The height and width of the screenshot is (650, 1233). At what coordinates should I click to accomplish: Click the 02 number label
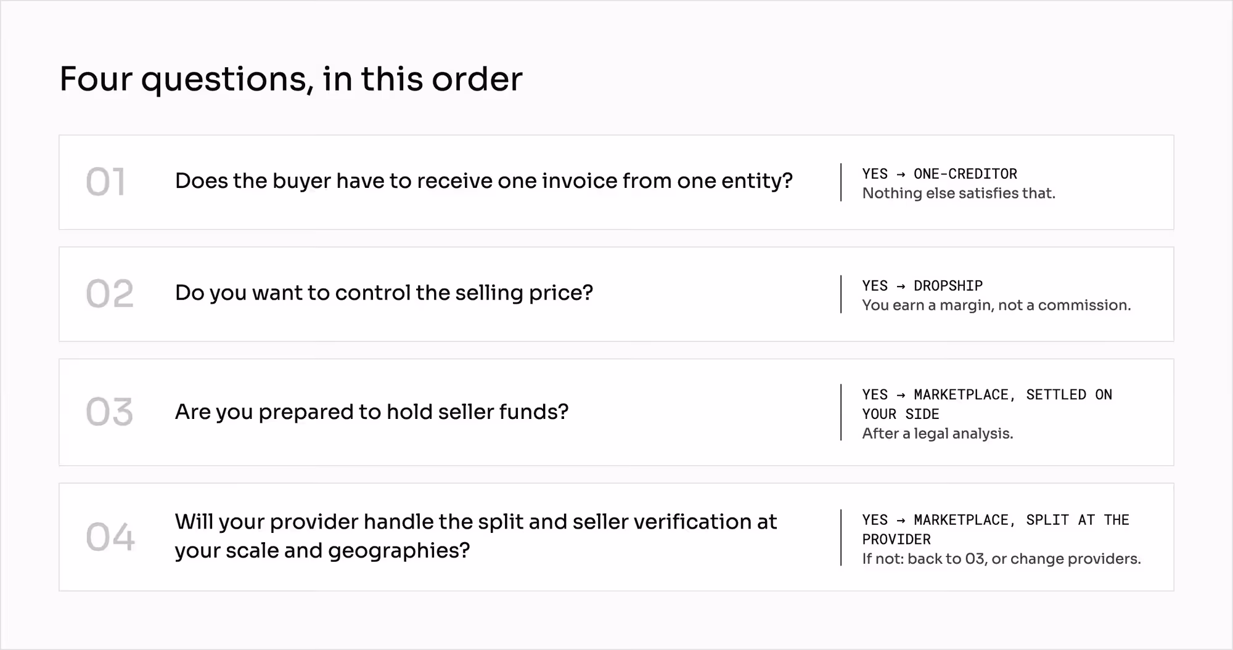[x=110, y=294]
